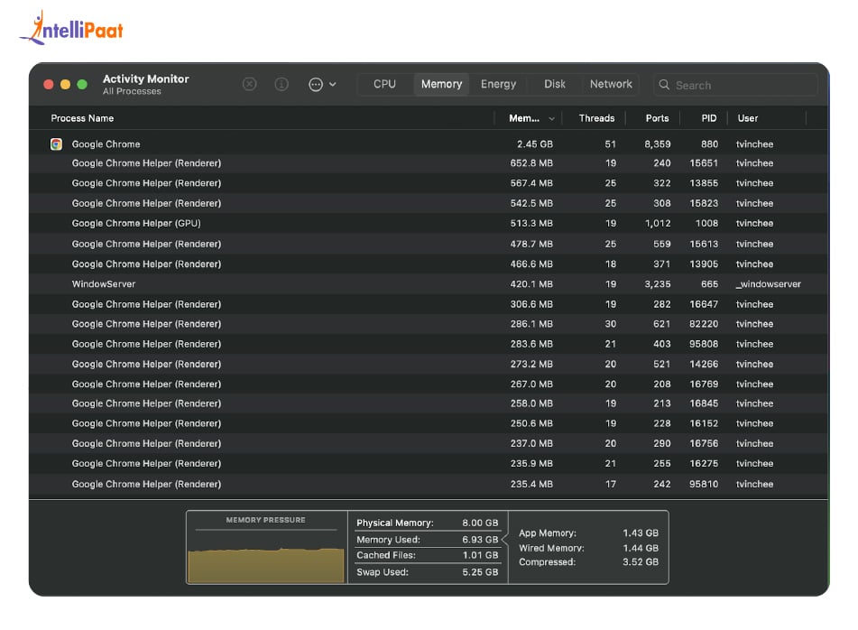Select Chrome Helper row with PID 16756
Image resolution: width=858 pixels, height=630 pixels.
click(429, 443)
